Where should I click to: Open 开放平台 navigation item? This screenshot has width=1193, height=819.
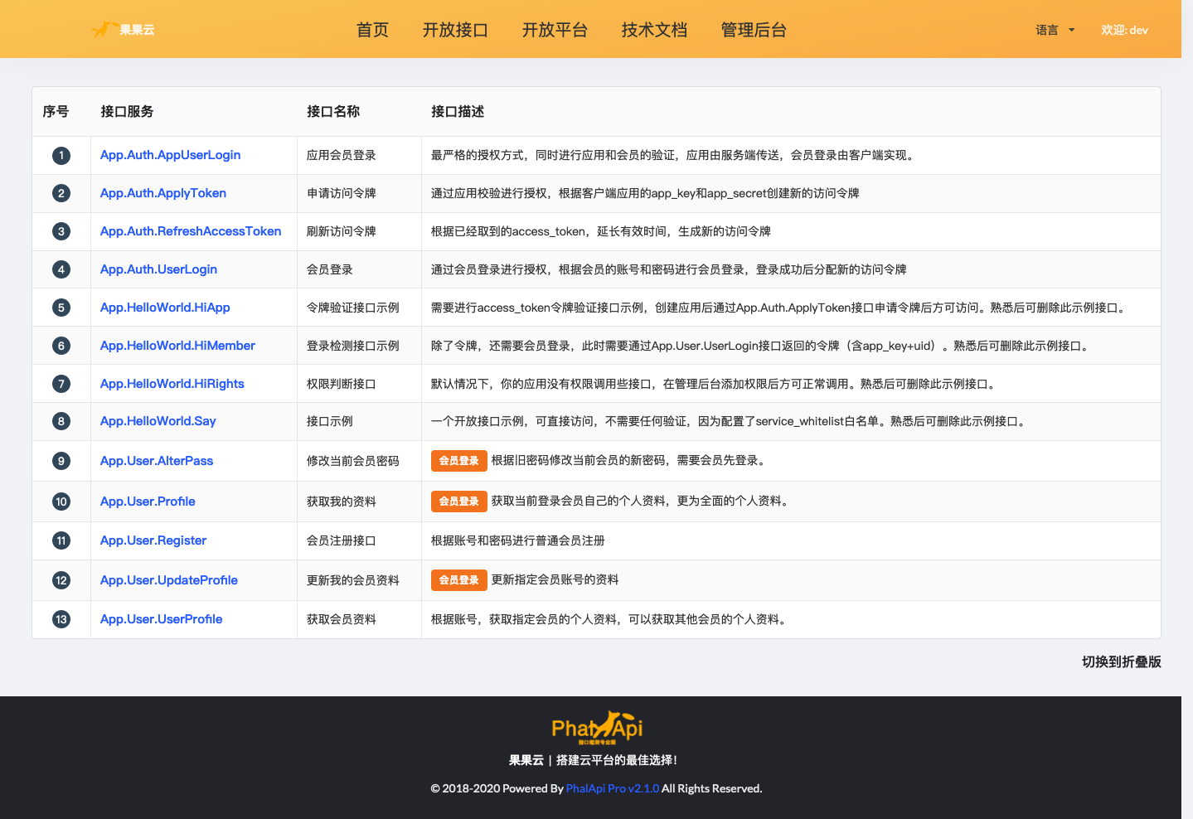[x=555, y=30]
